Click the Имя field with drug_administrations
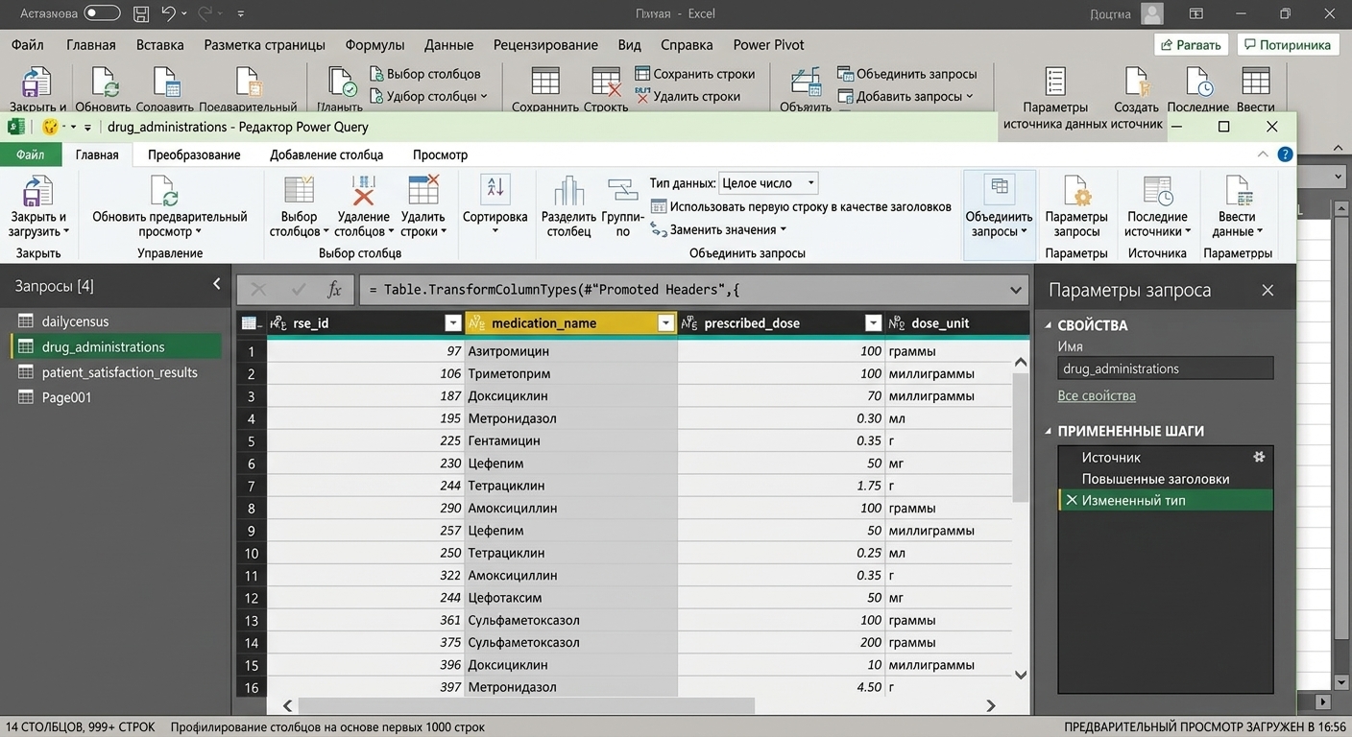Viewport: 1352px width, 737px height. [x=1166, y=368]
